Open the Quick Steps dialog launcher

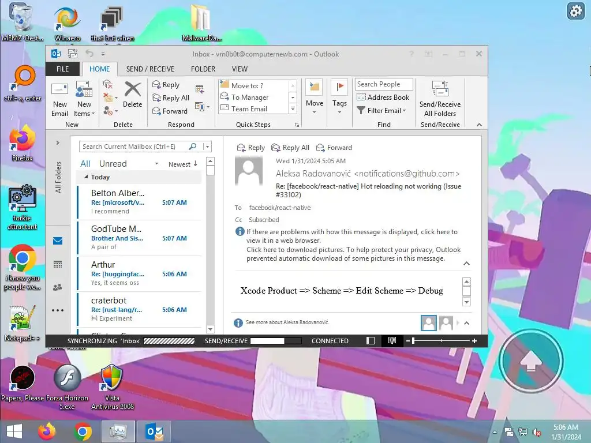pyautogui.click(x=297, y=125)
